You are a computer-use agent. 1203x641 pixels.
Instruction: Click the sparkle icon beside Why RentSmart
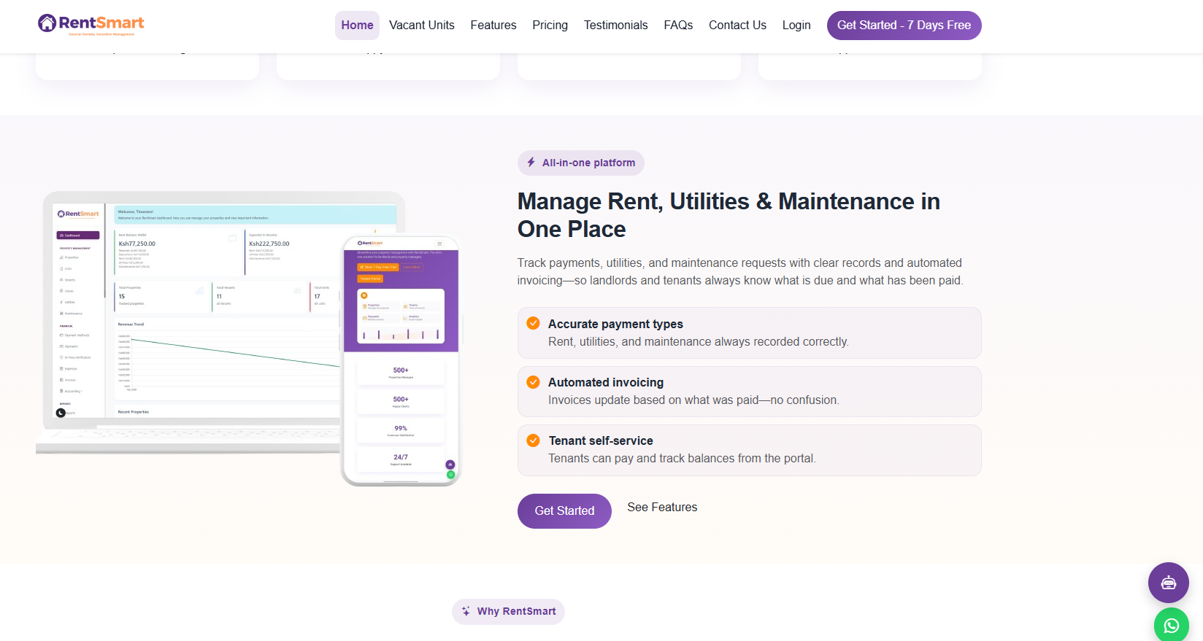[x=466, y=611]
